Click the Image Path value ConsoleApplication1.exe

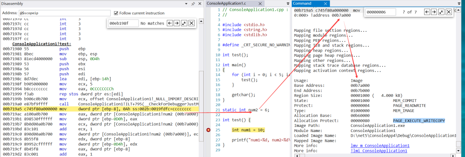378,126
